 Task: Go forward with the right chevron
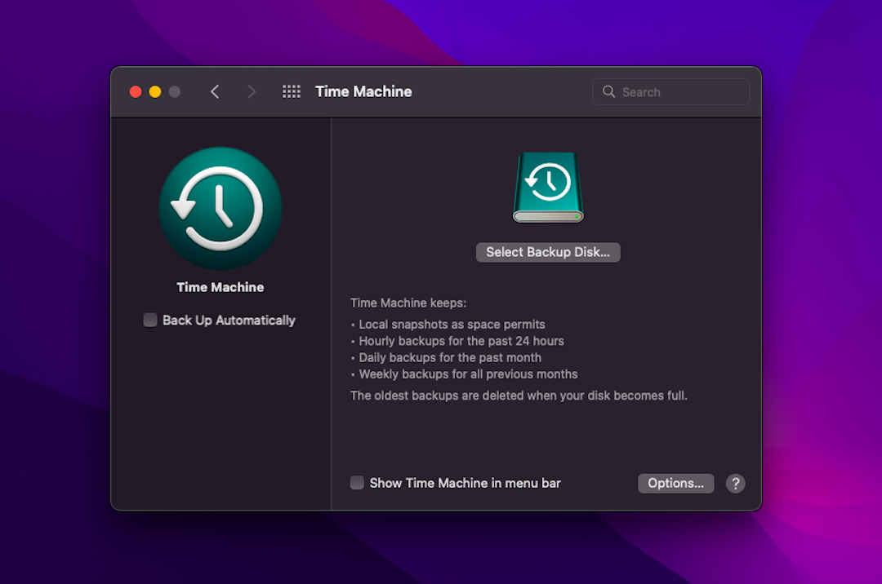click(252, 91)
